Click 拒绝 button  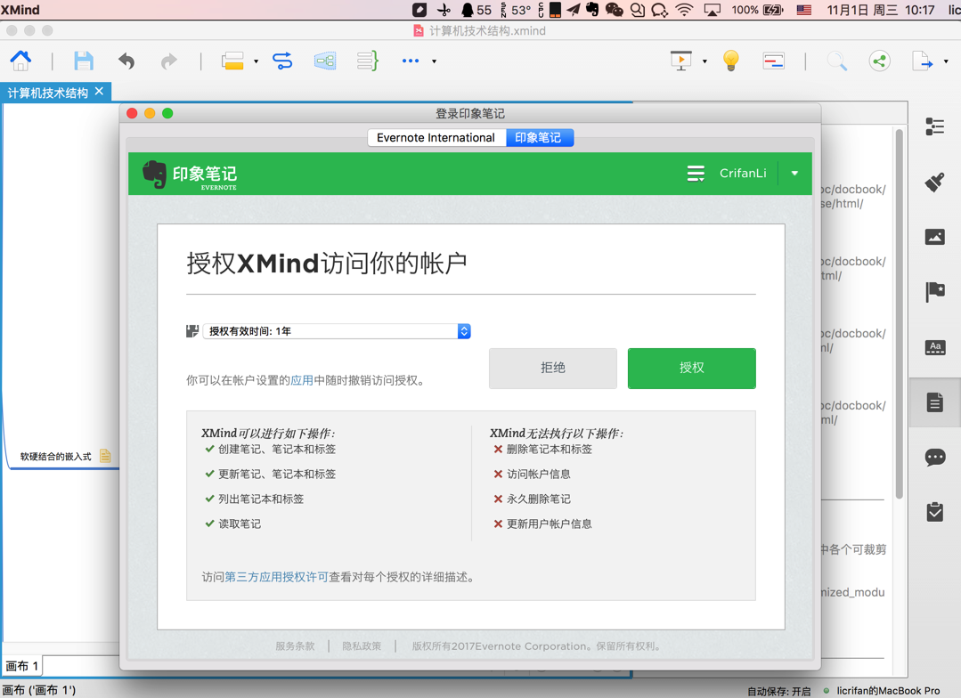[x=553, y=369]
